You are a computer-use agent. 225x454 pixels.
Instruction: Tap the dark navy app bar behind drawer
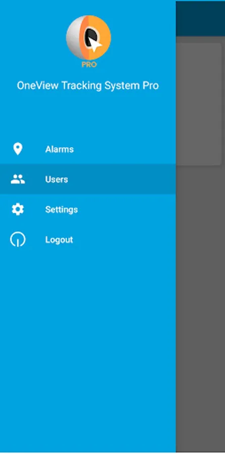click(200, 19)
